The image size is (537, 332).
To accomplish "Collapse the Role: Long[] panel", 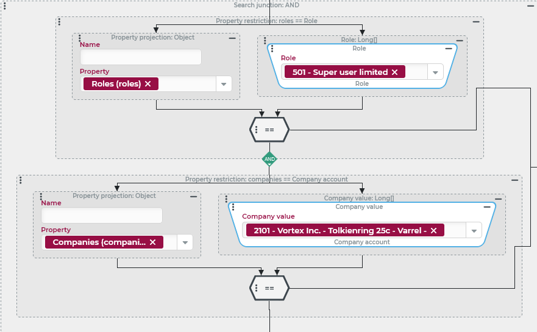I will click(x=460, y=41).
